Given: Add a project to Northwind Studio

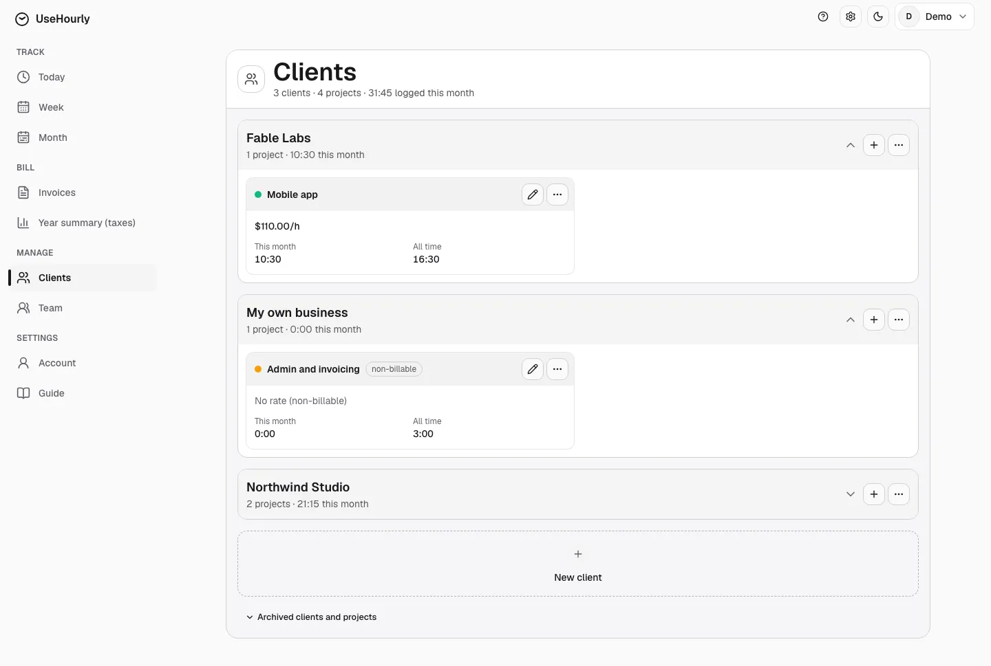Looking at the screenshot, I should click(874, 494).
